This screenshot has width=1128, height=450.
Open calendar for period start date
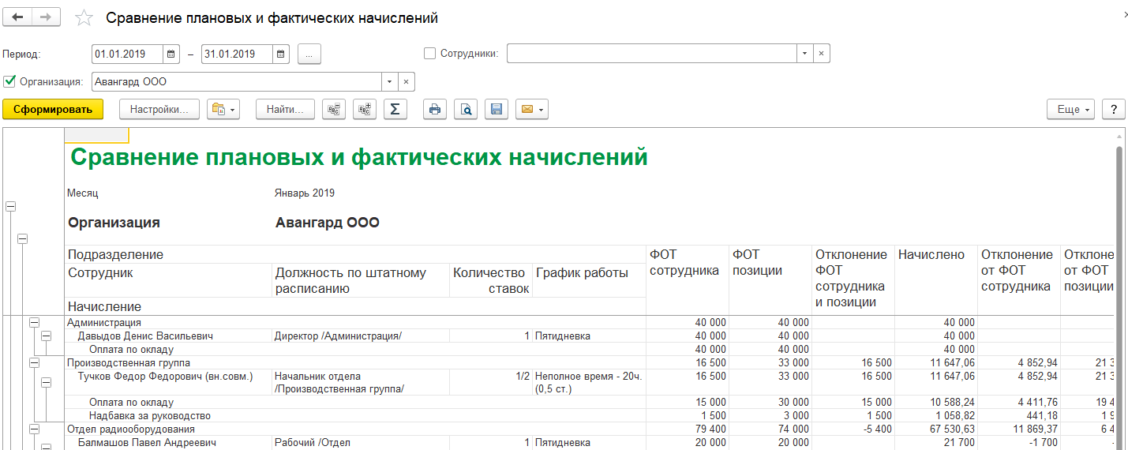[171, 54]
